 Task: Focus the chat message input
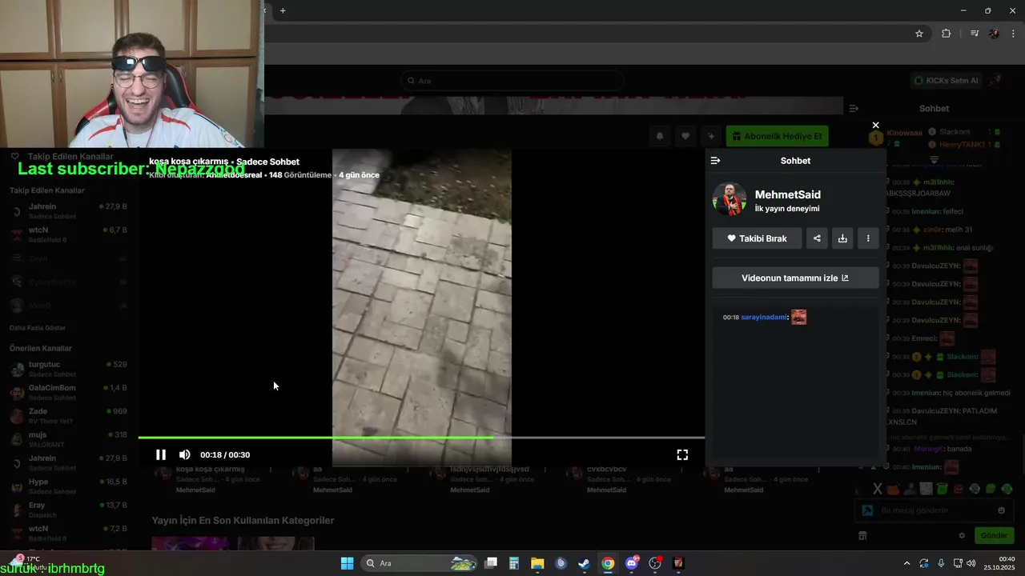(933, 510)
